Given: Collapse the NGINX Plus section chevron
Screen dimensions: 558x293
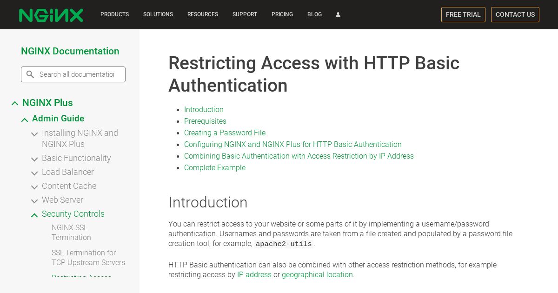Looking at the screenshot, I should pyautogui.click(x=15, y=103).
